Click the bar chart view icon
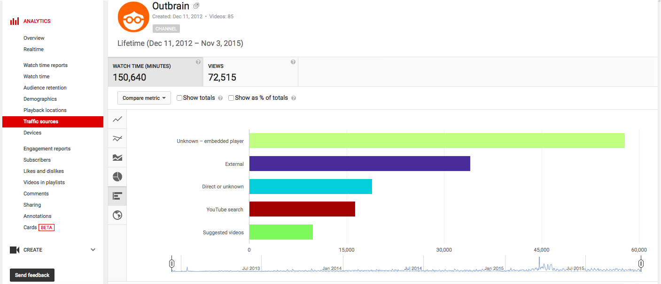661x284 pixels. pyautogui.click(x=117, y=196)
